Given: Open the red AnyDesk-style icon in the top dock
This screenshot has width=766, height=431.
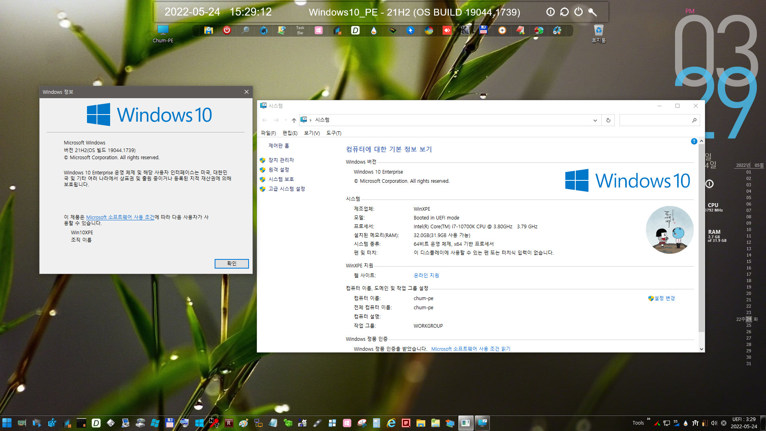Looking at the screenshot, I should pos(447,30).
